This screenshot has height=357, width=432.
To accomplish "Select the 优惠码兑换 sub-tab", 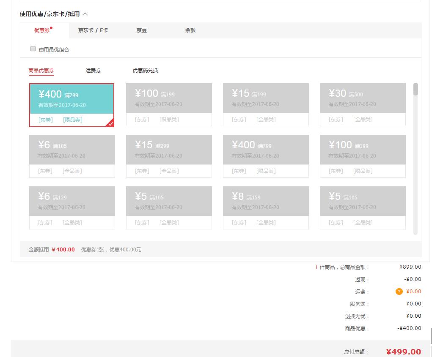I will point(145,71).
